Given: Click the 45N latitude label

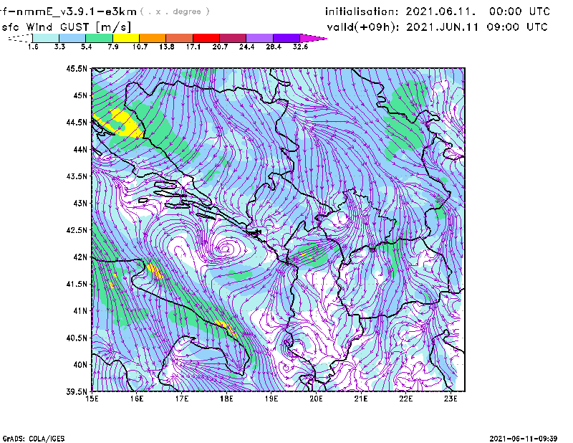Looking at the screenshot, I should 80,95.
